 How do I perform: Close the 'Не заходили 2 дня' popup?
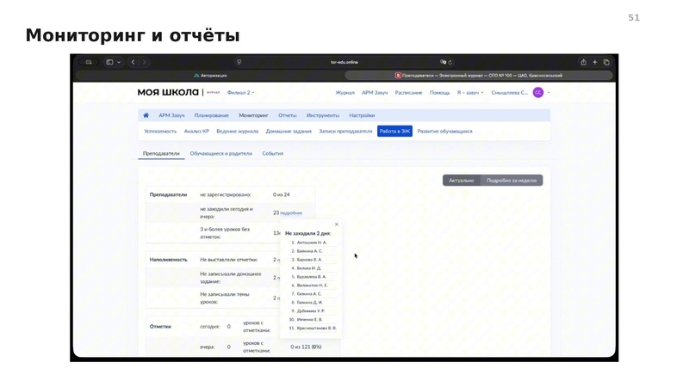(337, 224)
